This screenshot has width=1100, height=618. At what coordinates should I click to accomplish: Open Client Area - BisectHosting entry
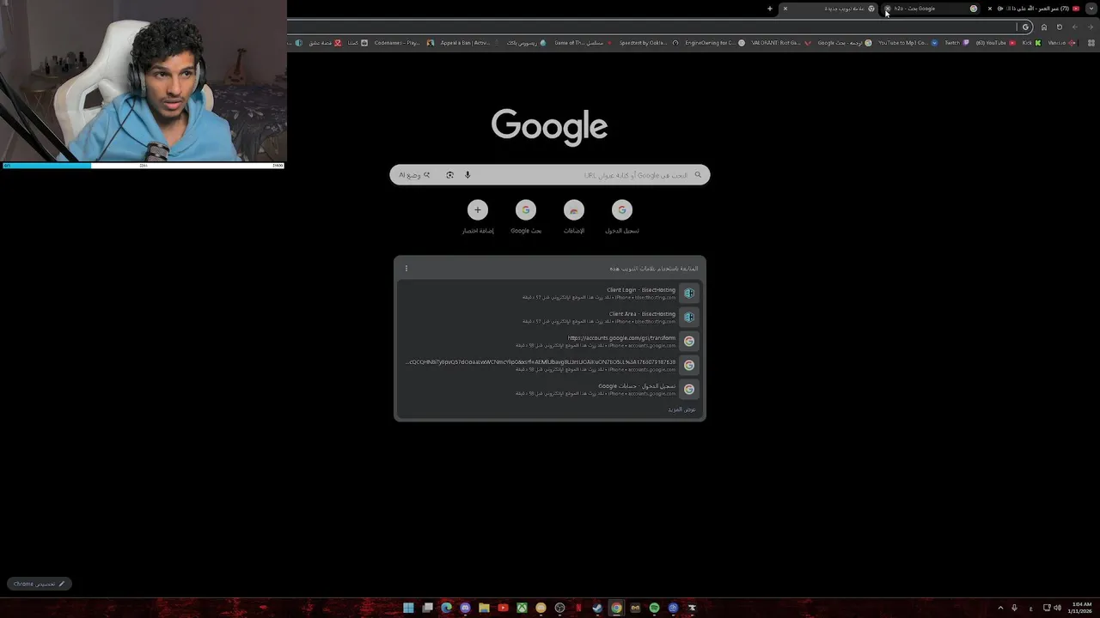550,318
